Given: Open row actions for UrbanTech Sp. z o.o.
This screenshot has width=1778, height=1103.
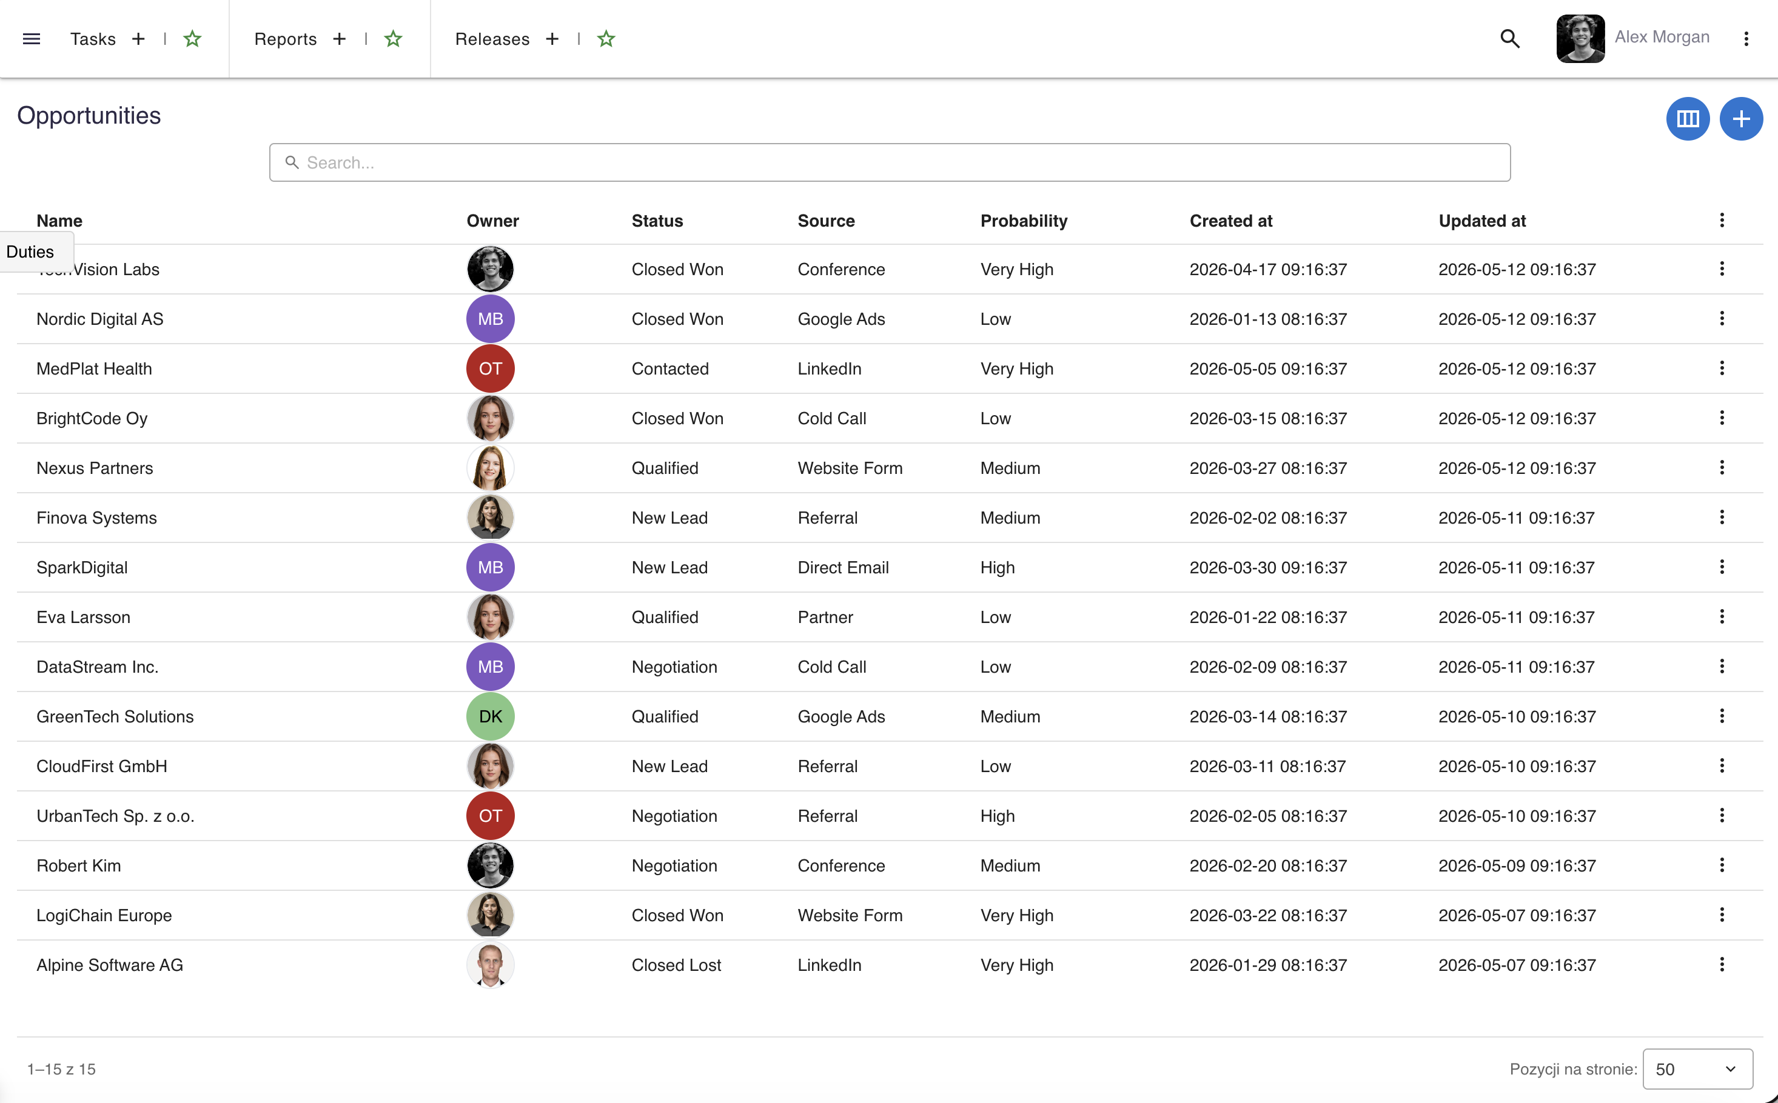Looking at the screenshot, I should 1722,815.
